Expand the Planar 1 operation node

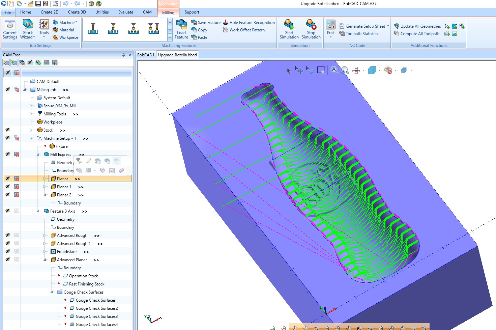click(45, 187)
